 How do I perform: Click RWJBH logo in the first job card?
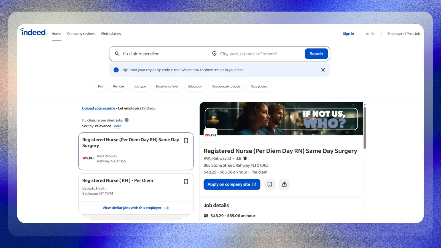tap(88, 158)
